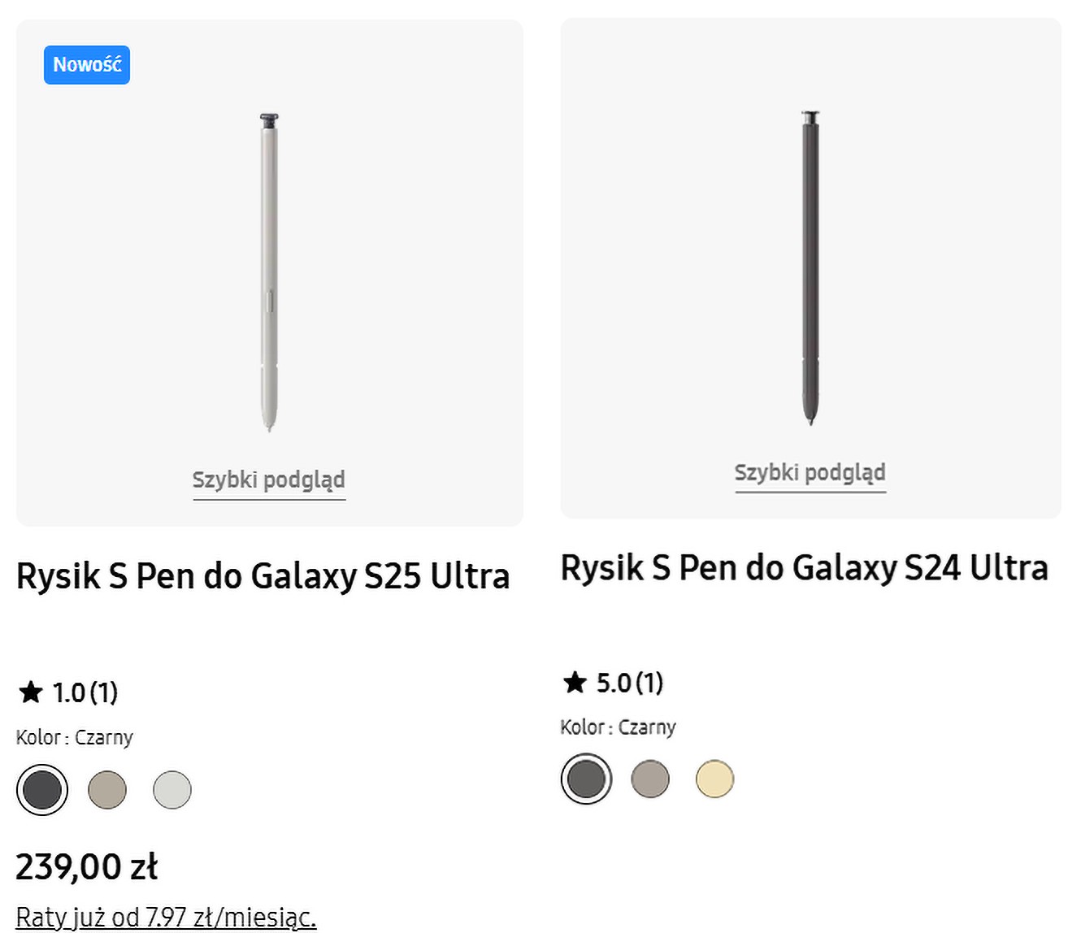This screenshot has height=933, width=1081.
Task: Click Szybki podgląd for S24 Ultra pen
Action: point(810,473)
